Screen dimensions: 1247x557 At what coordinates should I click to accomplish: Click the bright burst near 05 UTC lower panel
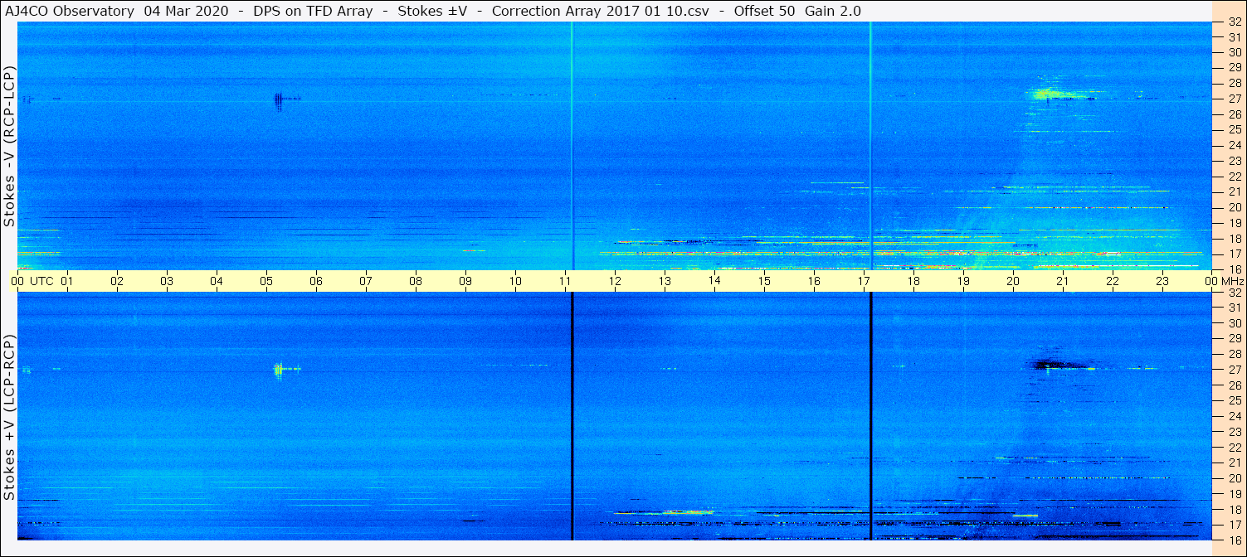click(x=279, y=368)
